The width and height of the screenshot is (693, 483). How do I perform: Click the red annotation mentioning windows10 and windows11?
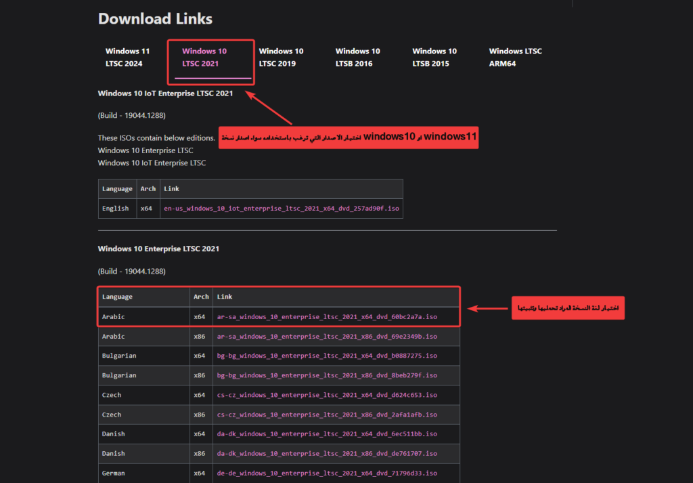pos(348,137)
